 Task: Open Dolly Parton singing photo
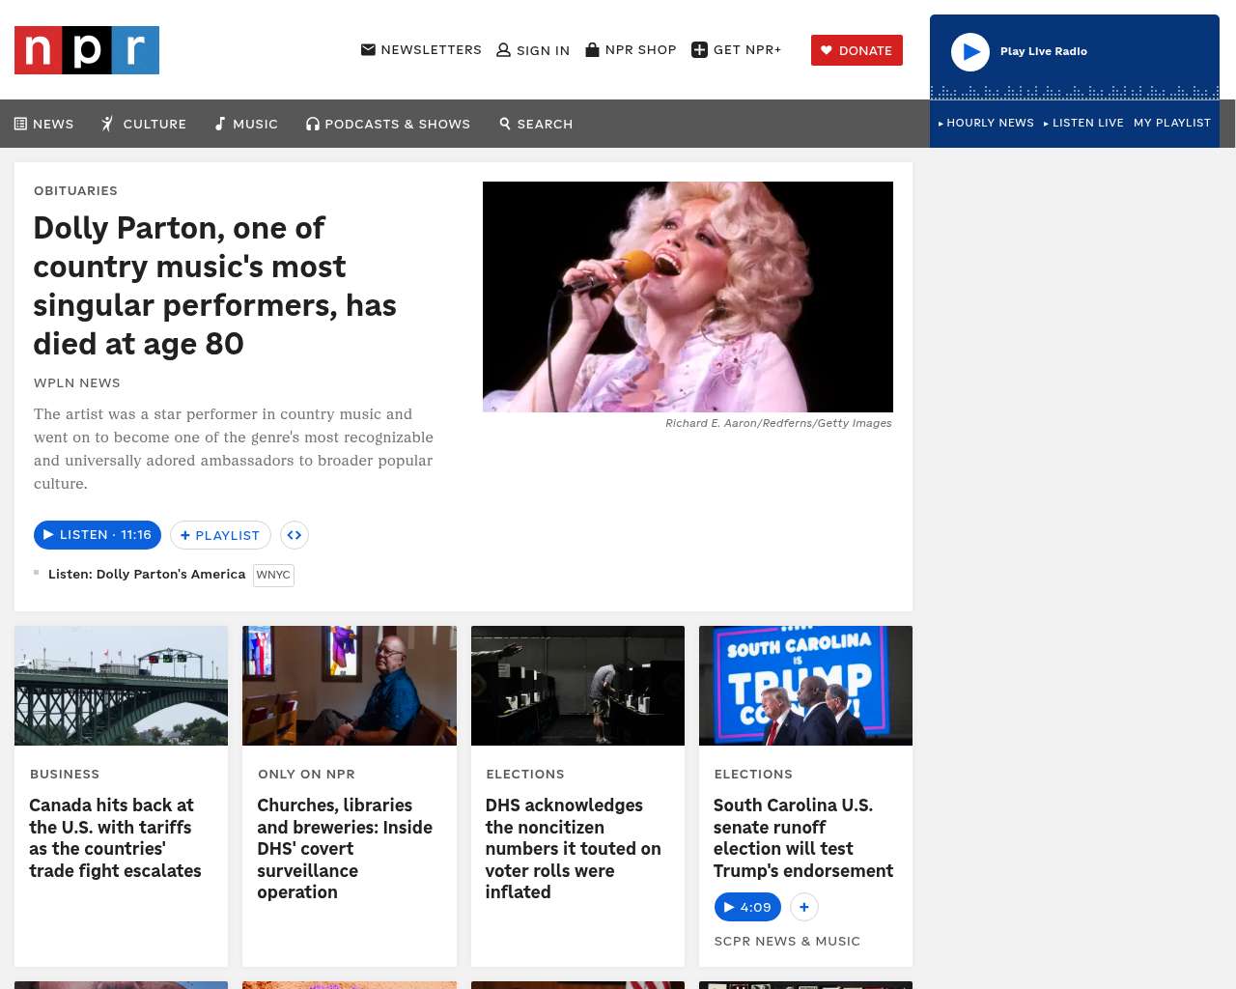pos(688,297)
